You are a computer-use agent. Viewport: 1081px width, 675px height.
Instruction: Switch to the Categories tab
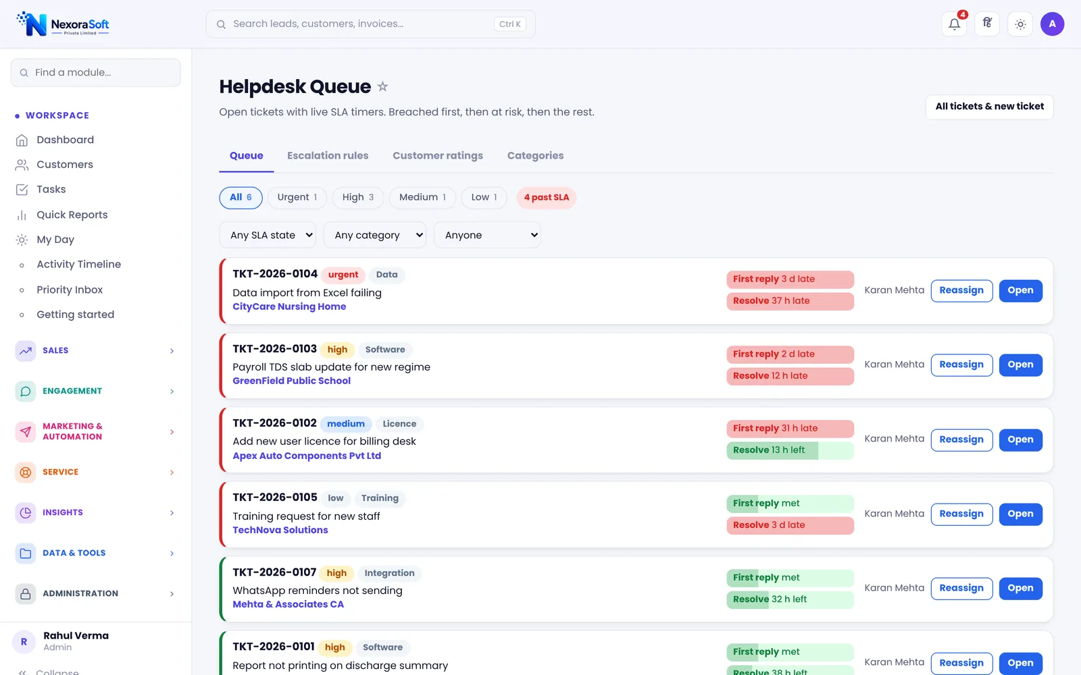click(x=535, y=156)
